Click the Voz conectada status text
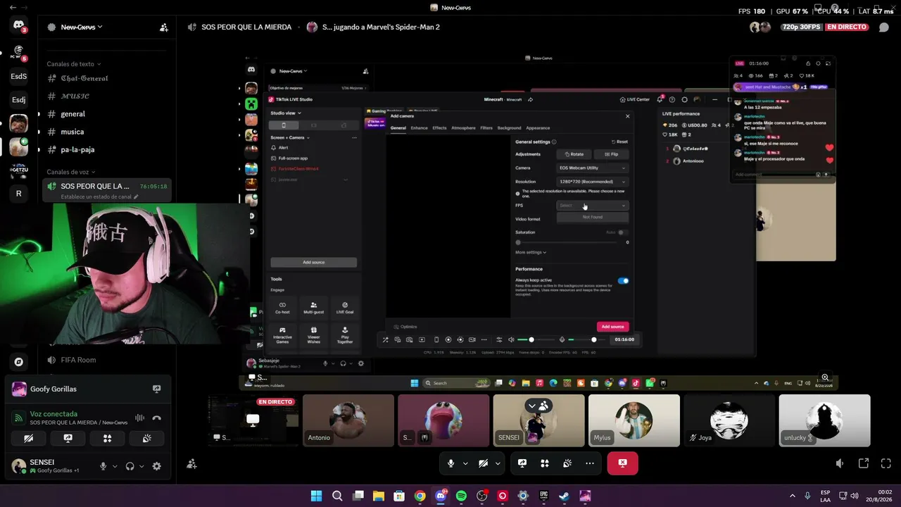Viewport: 901px width, 507px height. tap(53, 414)
